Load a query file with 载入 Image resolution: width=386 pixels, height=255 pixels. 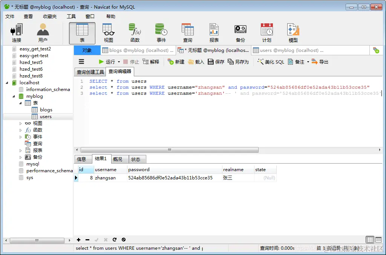(196, 62)
